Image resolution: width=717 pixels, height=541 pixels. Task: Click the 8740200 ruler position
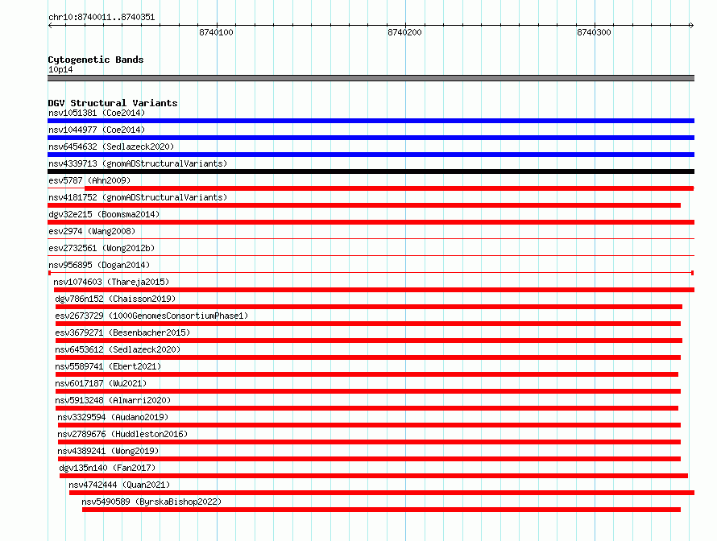coord(404,32)
